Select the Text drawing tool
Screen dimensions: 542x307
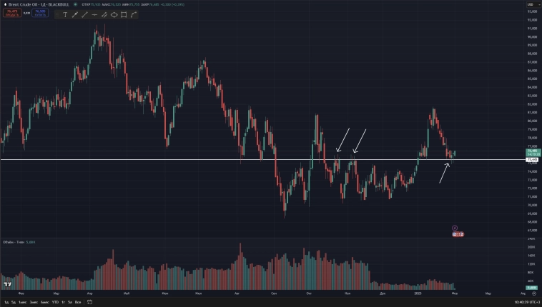[65, 14]
